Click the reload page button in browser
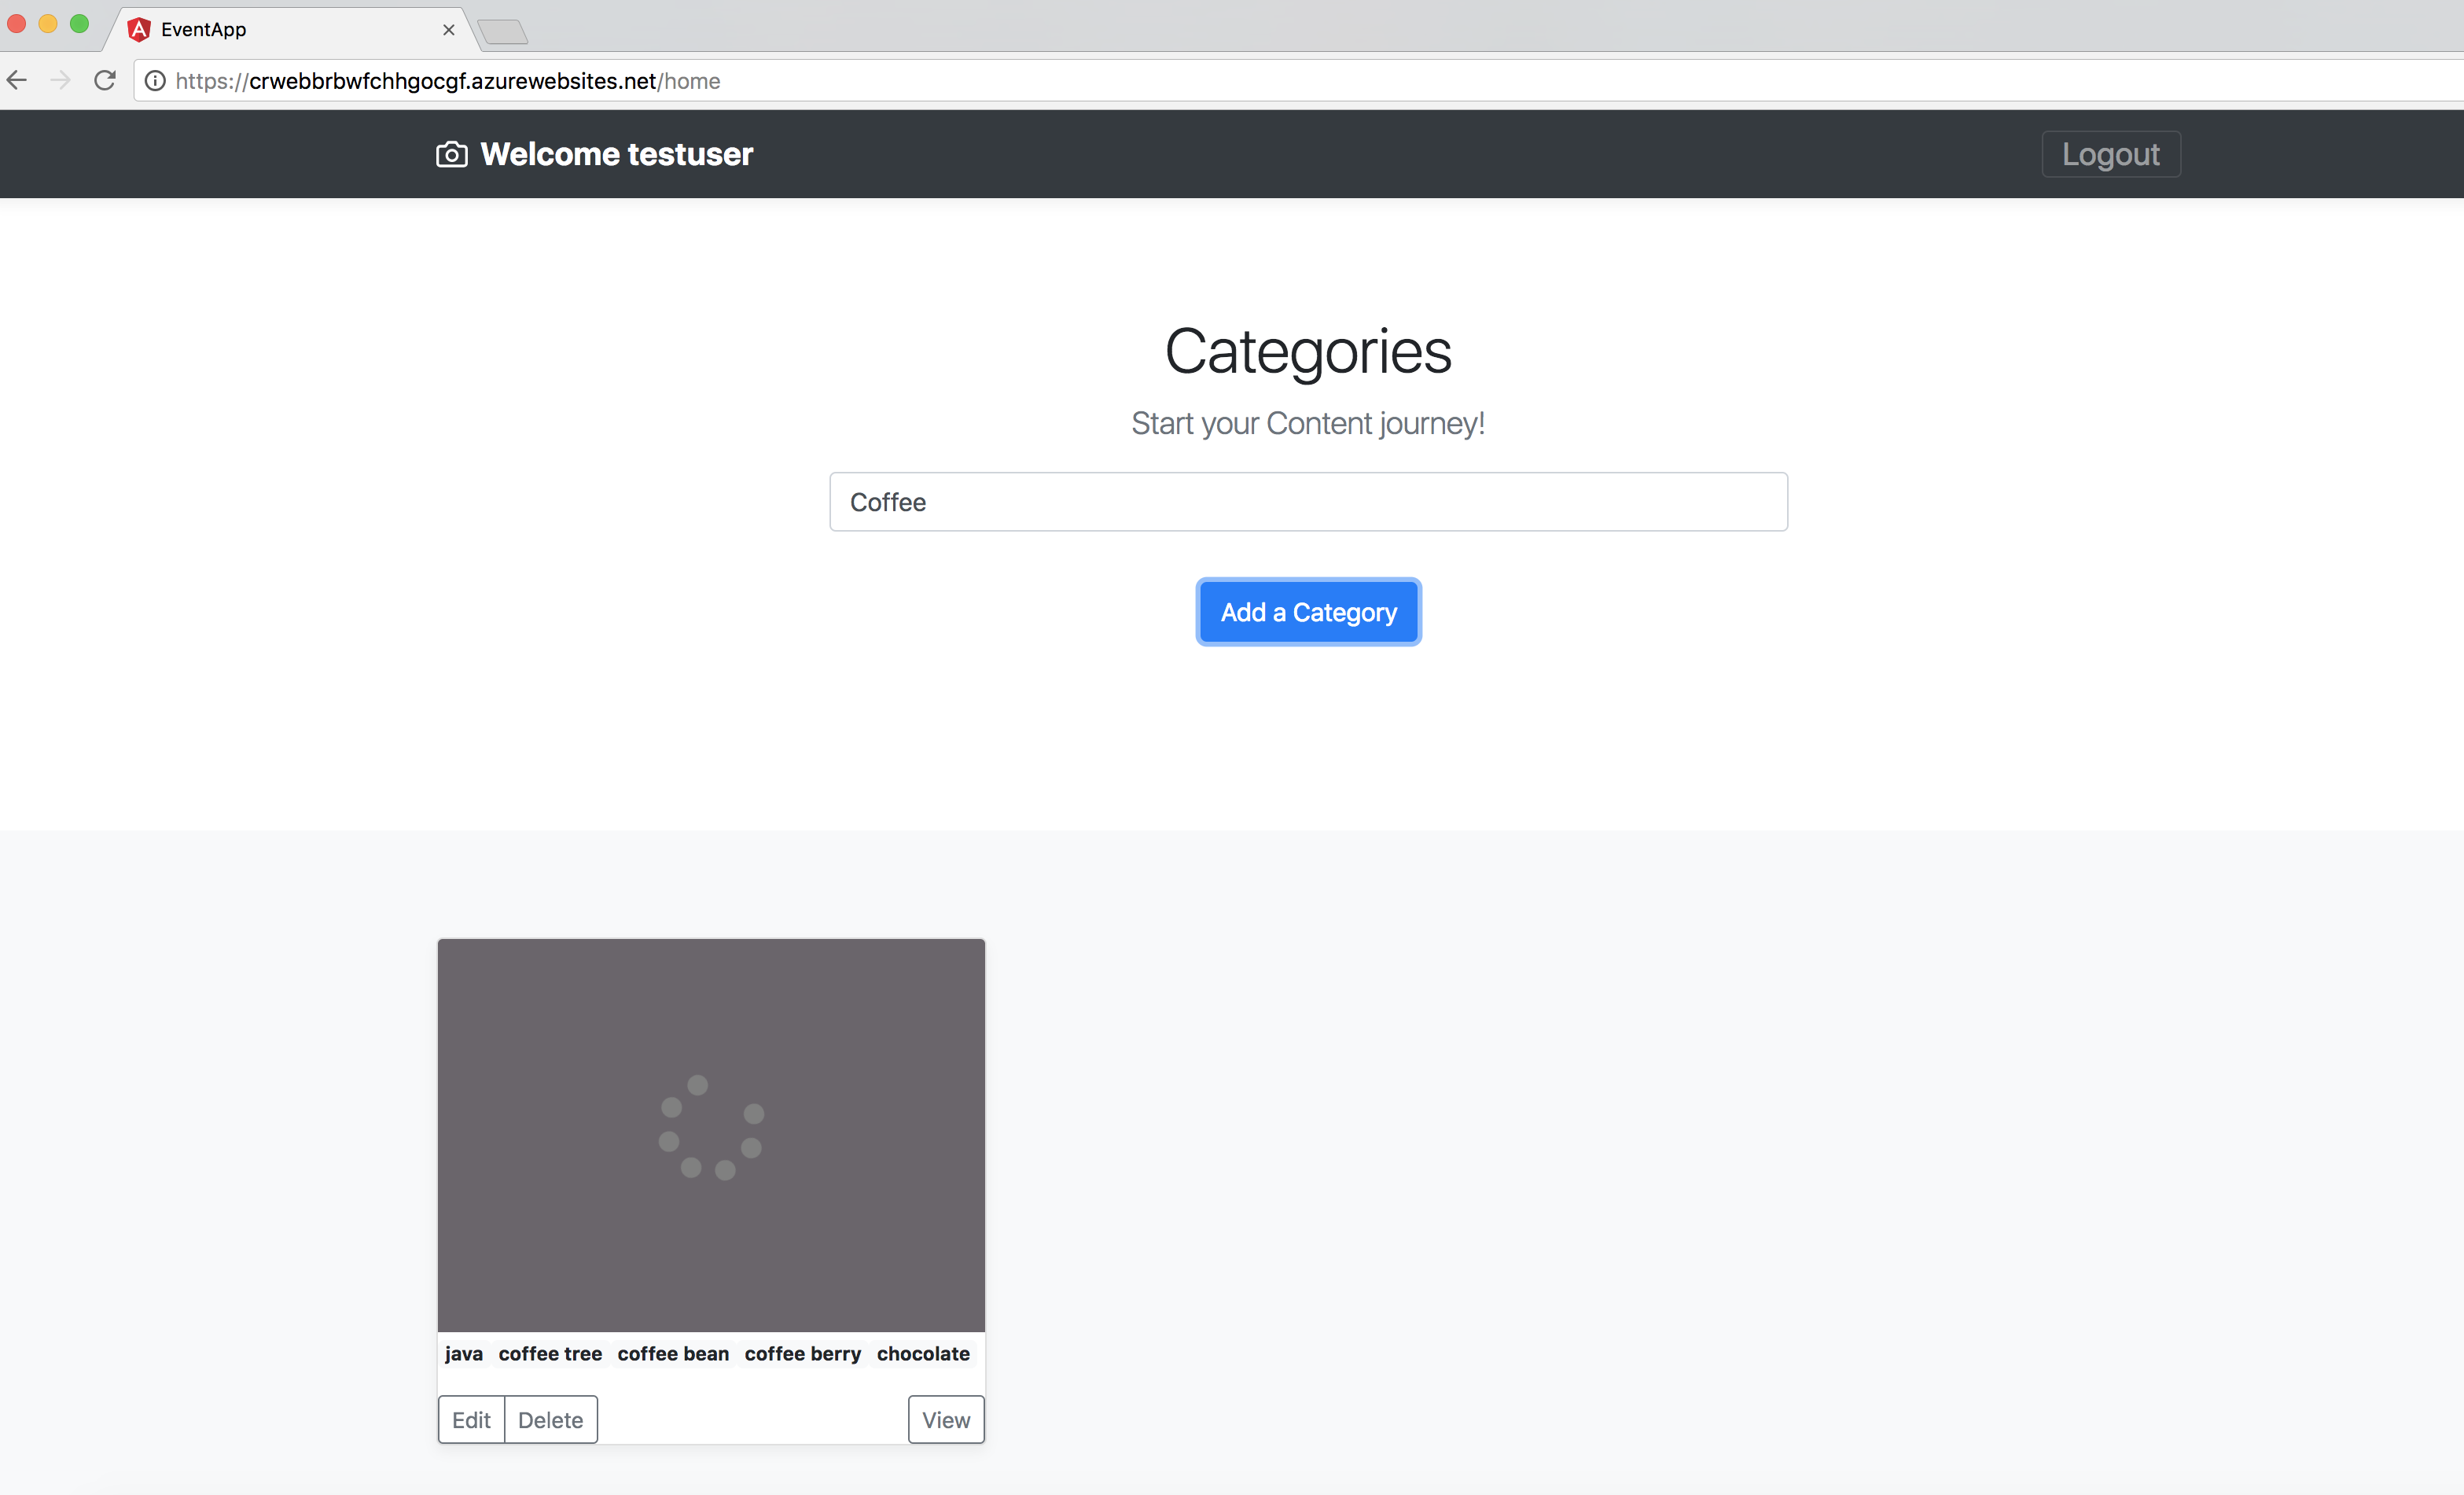Screen dimensions: 2464x1495 (x=104, y=81)
